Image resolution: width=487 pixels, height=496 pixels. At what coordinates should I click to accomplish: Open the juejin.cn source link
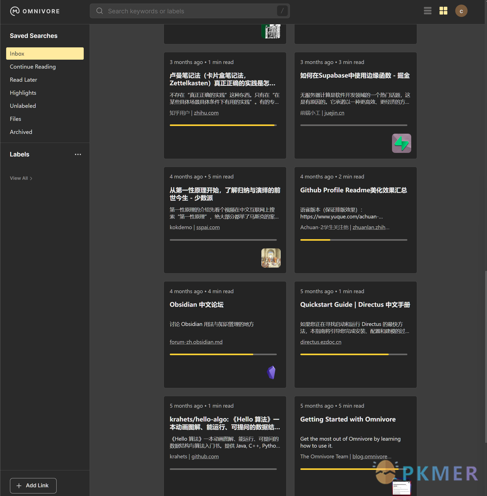pyautogui.click(x=334, y=113)
